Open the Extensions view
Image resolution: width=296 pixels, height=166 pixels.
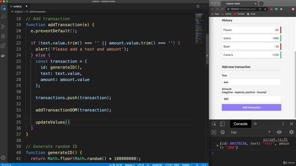(x=3, y=46)
